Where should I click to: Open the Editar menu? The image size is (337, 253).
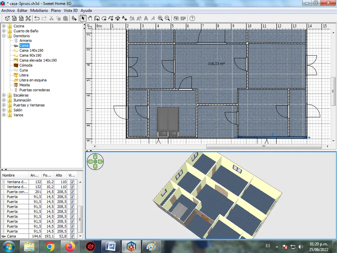click(22, 11)
